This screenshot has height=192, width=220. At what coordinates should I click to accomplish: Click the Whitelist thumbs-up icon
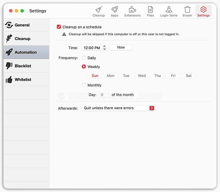pos(9,80)
